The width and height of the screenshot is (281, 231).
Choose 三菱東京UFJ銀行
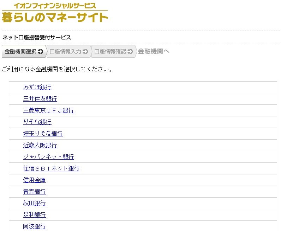click(x=49, y=110)
